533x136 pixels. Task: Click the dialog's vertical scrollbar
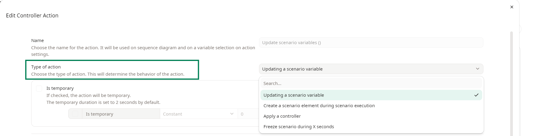coord(511,84)
